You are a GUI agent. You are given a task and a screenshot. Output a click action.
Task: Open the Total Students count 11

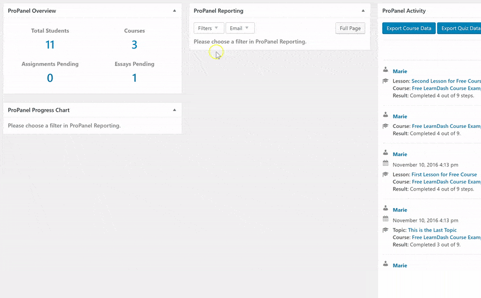tap(50, 44)
